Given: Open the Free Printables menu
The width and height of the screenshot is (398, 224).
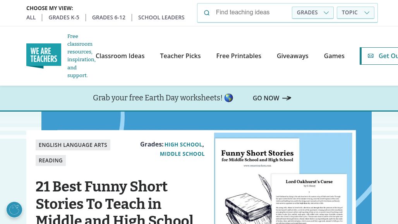Looking at the screenshot, I should coord(238,56).
